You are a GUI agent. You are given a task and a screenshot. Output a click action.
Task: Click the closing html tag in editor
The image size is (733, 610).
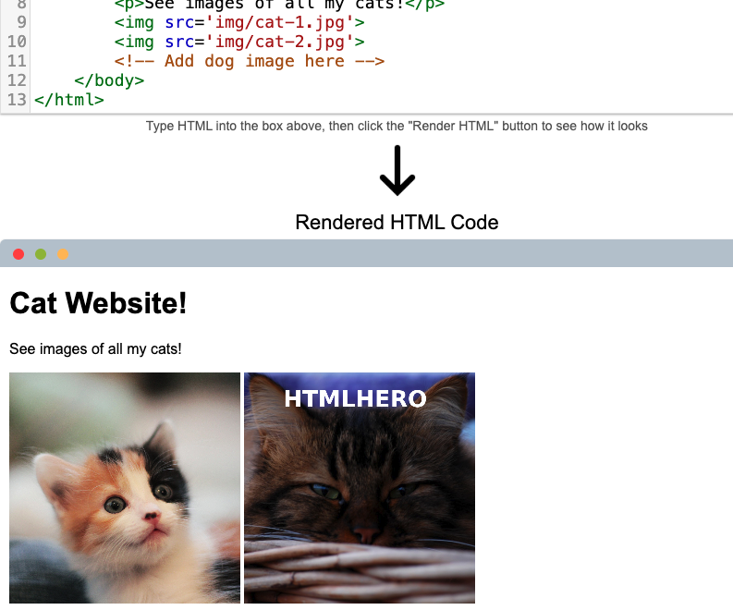[69, 100]
